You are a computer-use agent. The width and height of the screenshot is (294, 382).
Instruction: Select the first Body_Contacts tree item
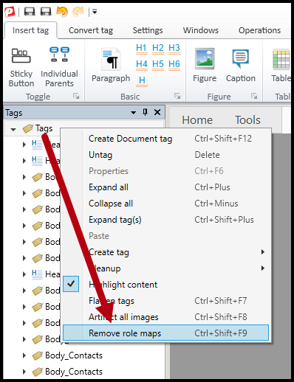coord(74,355)
